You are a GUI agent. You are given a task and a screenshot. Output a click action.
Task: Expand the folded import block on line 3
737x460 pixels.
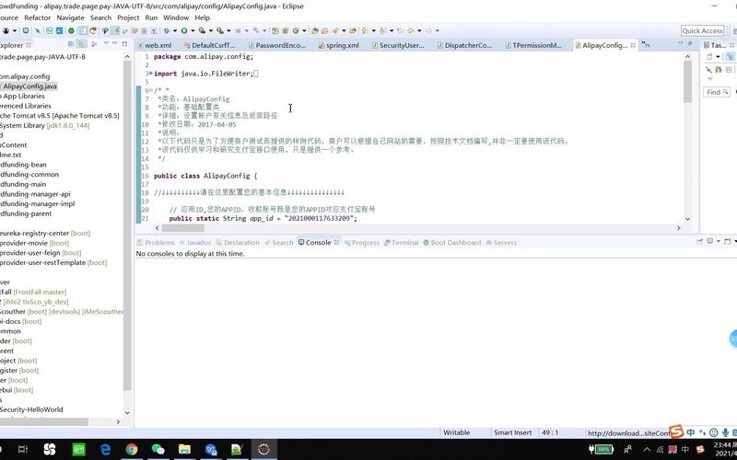coord(149,74)
